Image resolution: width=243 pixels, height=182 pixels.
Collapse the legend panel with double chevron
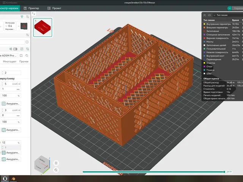pyautogui.click(x=205, y=15)
